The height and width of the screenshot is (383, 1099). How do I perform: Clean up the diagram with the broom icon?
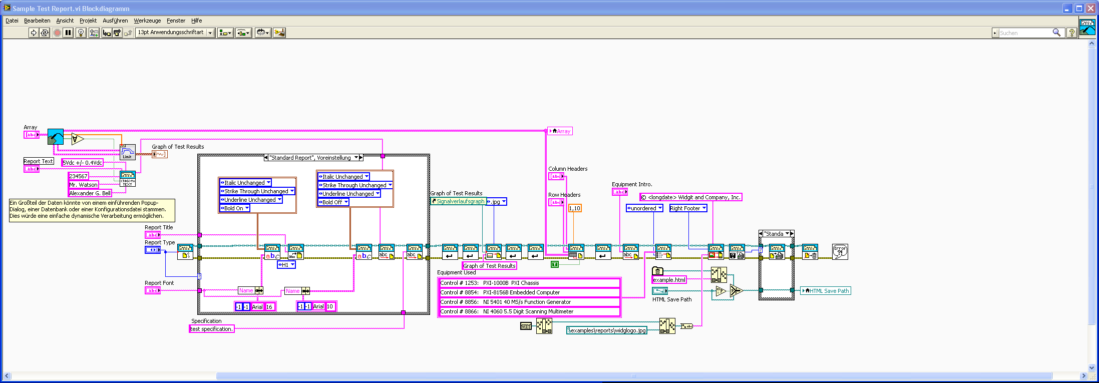click(279, 33)
